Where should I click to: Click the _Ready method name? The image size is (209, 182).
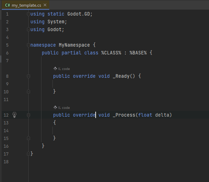tap(121, 76)
